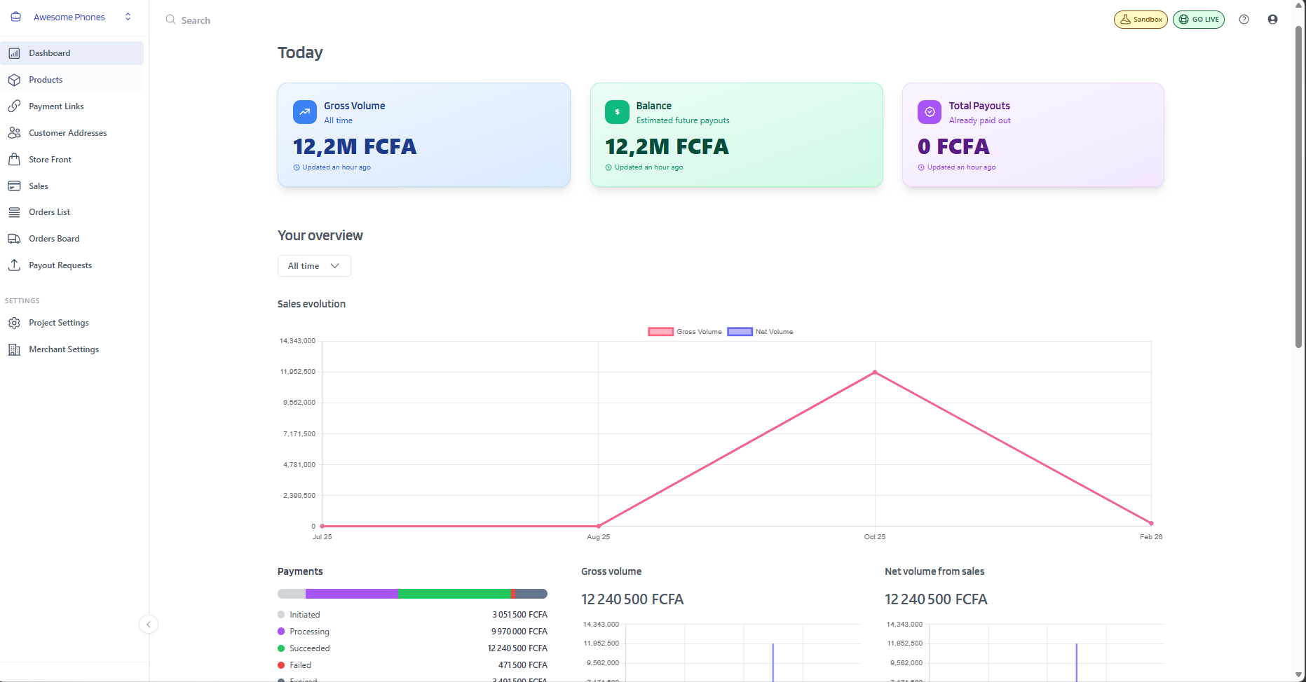Select the Payment Links icon in the sidebar

coord(15,106)
